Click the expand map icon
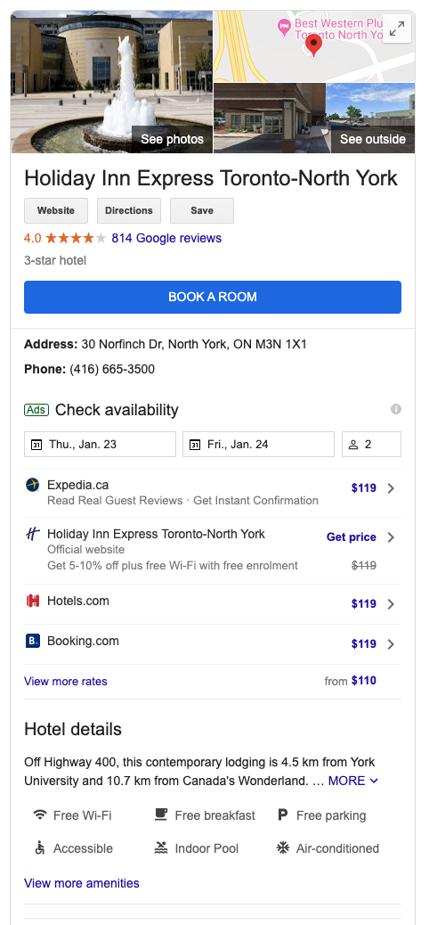This screenshot has height=925, width=429. (397, 29)
